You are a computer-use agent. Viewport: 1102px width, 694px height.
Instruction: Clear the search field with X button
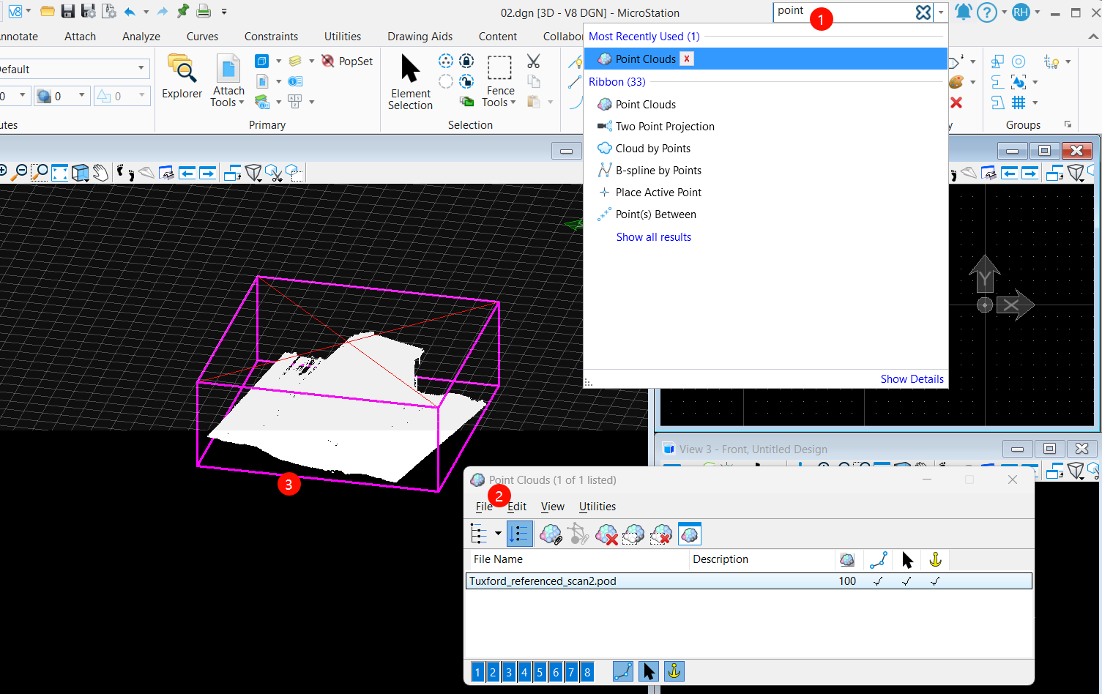(923, 12)
